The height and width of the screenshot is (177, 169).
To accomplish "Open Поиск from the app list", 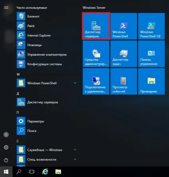I will [47, 131].
